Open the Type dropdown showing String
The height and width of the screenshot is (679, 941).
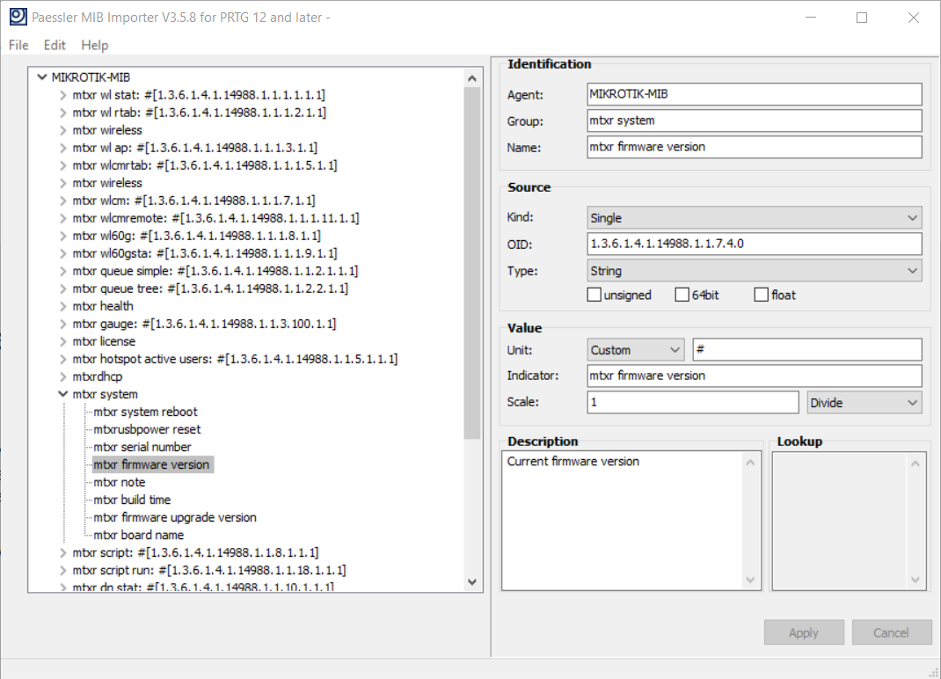tap(754, 271)
